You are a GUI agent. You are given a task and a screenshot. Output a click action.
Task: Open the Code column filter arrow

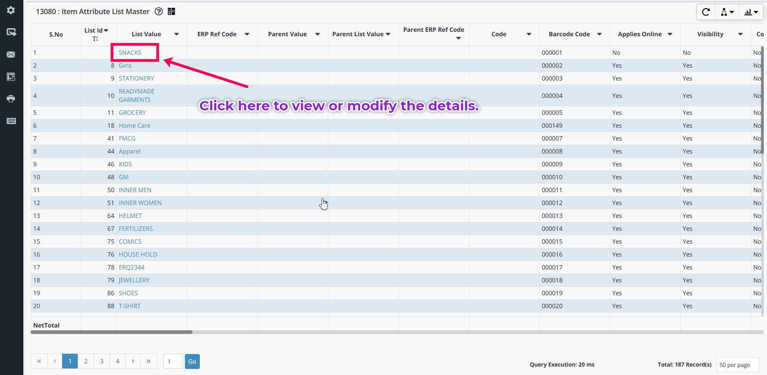(529, 34)
